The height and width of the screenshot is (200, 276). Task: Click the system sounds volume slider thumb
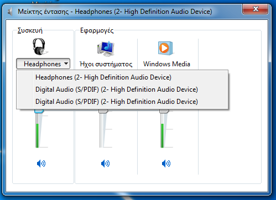(103, 111)
